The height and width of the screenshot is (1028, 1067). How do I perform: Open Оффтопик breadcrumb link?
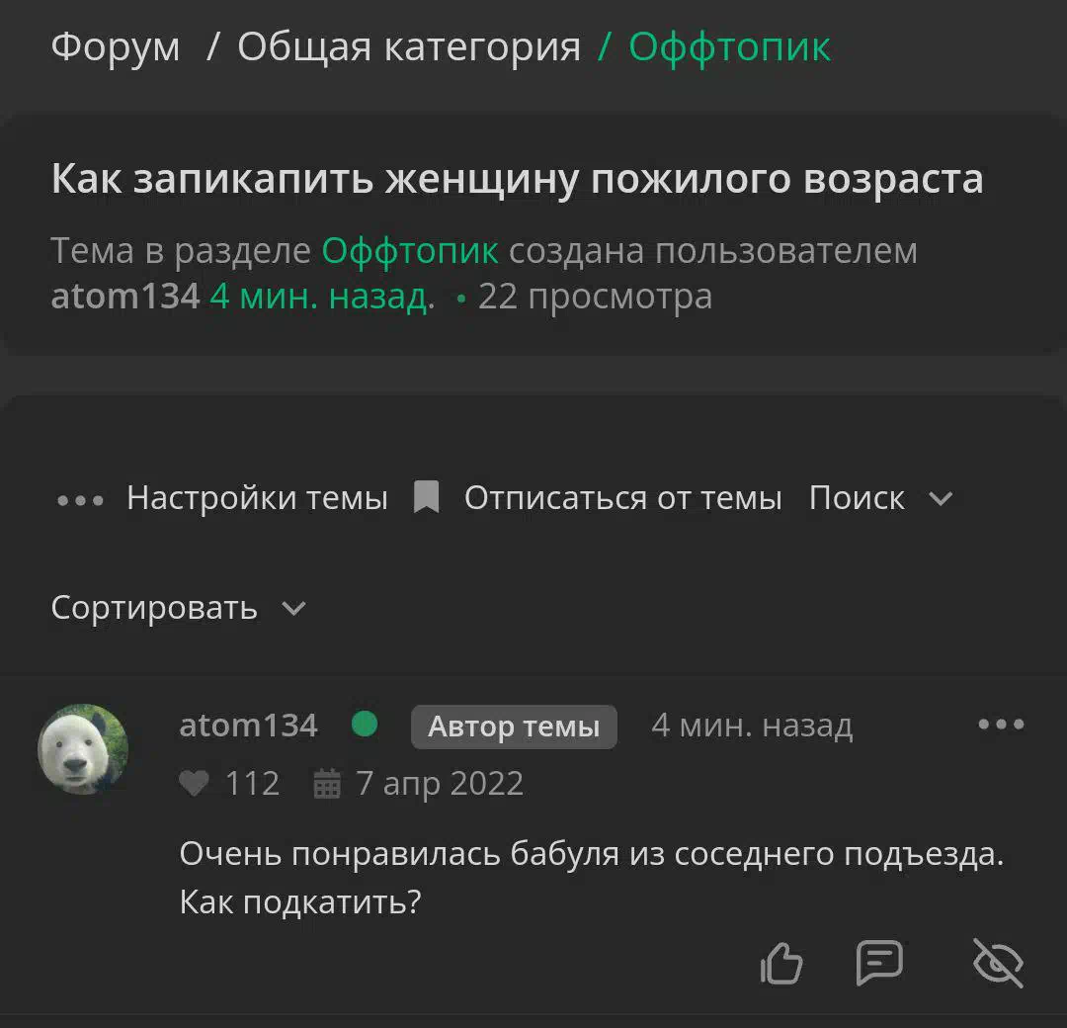click(x=729, y=47)
